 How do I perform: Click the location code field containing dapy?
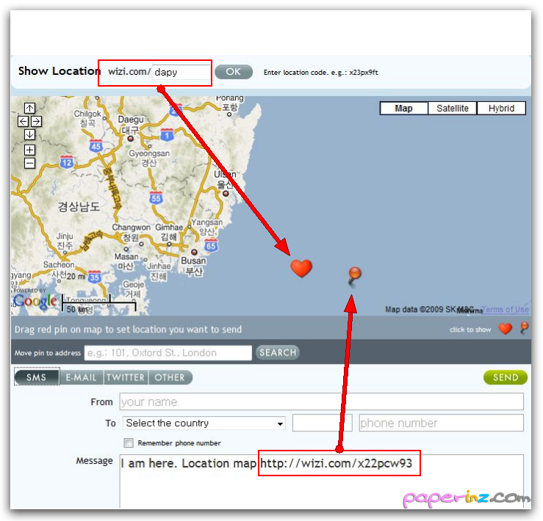click(x=181, y=72)
